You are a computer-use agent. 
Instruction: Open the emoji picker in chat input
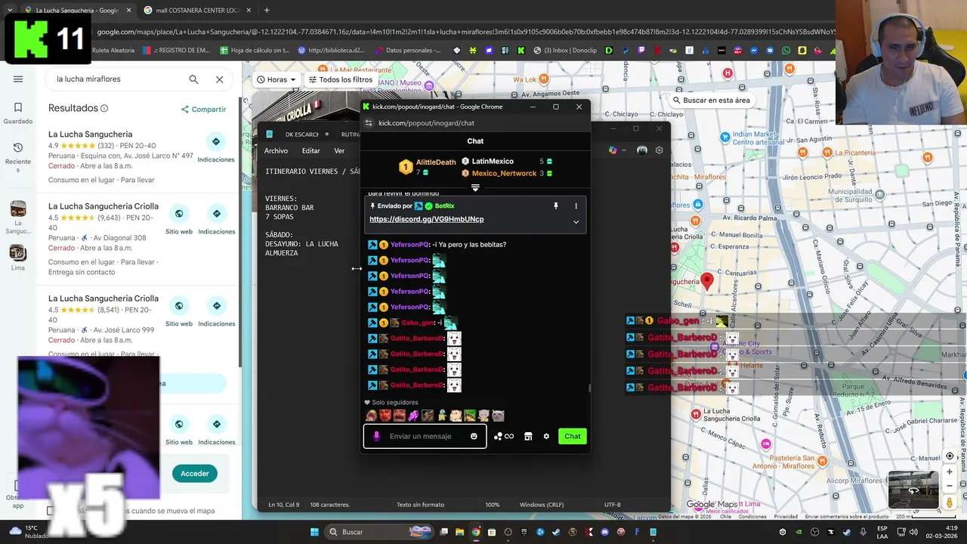474,436
